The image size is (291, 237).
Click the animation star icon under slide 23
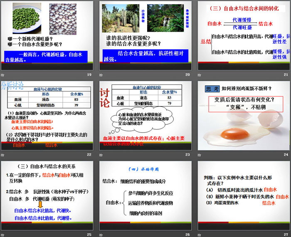pos(101,155)
